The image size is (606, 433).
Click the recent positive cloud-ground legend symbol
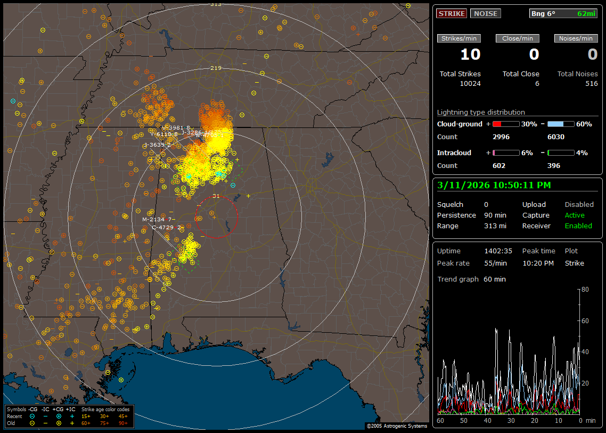click(58, 416)
